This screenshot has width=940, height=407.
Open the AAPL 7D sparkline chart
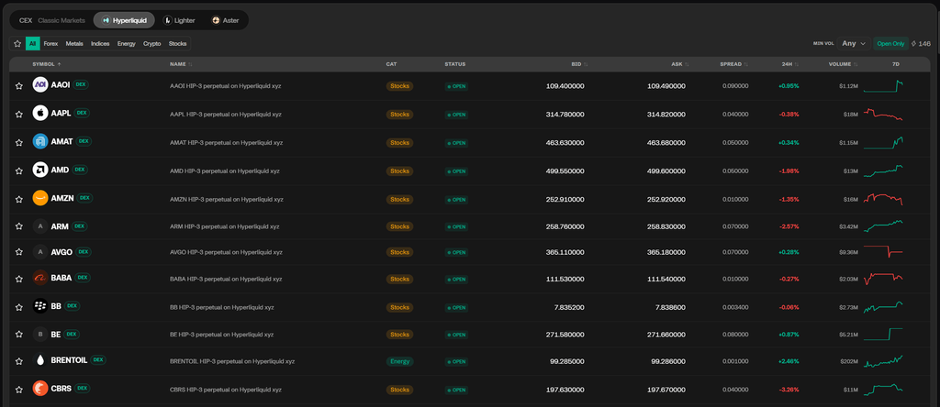pyautogui.click(x=883, y=115)
